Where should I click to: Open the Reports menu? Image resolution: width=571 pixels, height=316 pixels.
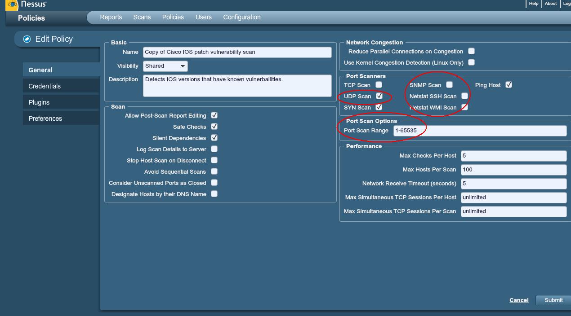click(x=111, y=17)
